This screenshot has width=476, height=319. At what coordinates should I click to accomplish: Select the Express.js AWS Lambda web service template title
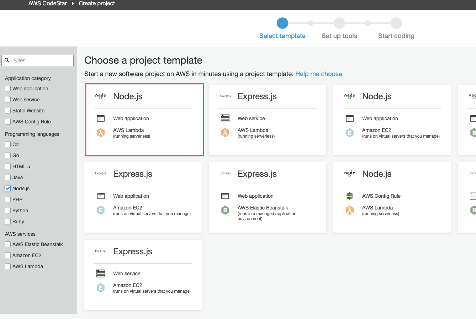click(257, 96)
